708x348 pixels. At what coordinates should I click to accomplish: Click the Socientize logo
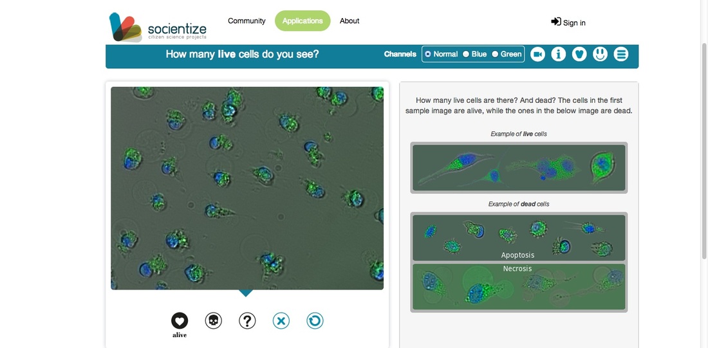158,28
